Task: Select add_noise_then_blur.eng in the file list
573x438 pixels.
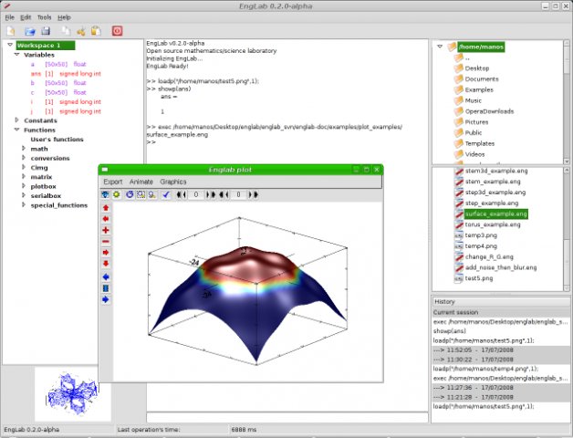Action: point(501,267)
